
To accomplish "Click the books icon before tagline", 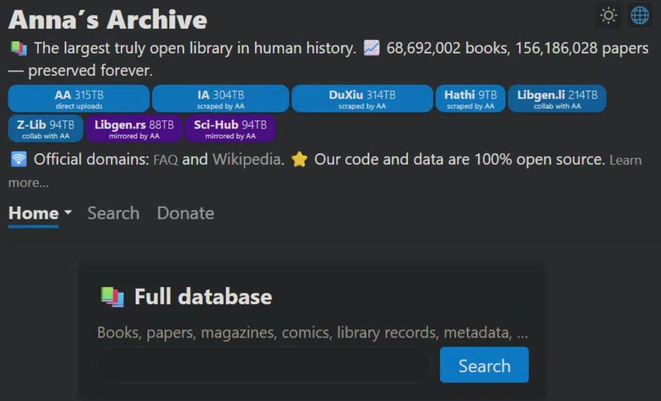I will pyautogui.click(x=19, y=48).
